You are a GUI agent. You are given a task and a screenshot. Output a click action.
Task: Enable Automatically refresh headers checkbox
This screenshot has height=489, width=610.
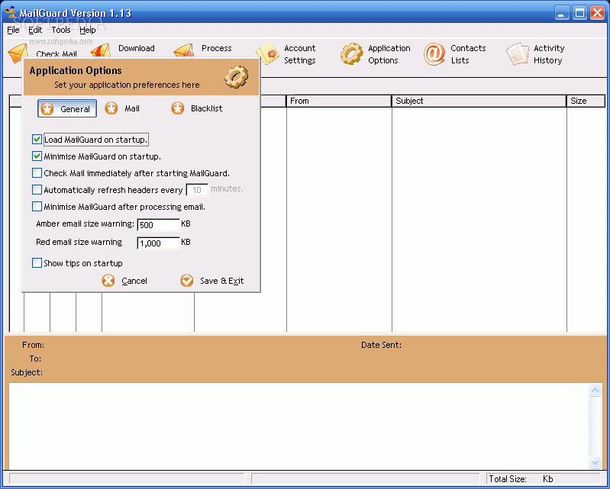click(37, 189)
